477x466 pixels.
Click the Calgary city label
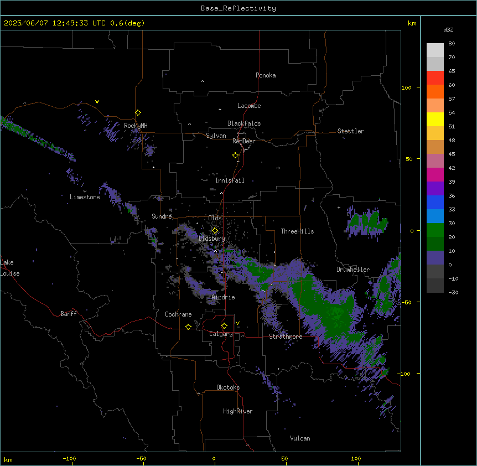(x=221, y=334)
